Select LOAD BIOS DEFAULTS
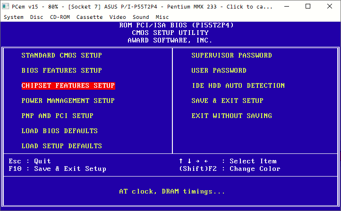The width and height of the screenshot is (341, 211). coord(60,131)
